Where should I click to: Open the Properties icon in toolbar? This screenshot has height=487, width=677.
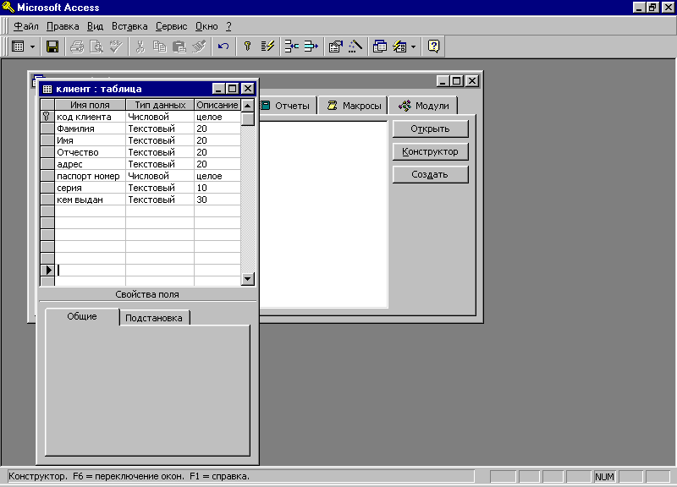[x=335, y=47]
